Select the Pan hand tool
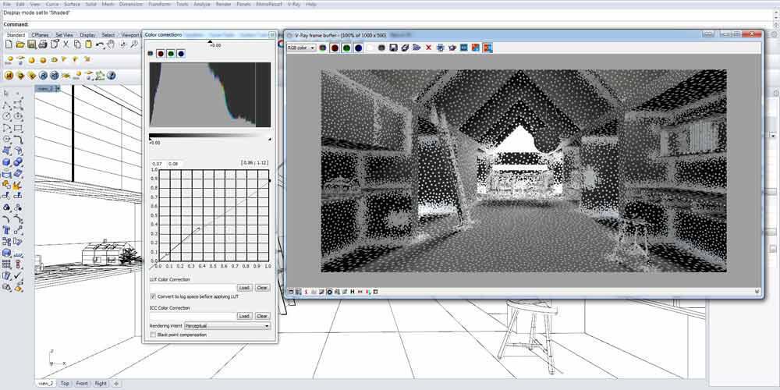780x390 pixels. click(111, 44)
